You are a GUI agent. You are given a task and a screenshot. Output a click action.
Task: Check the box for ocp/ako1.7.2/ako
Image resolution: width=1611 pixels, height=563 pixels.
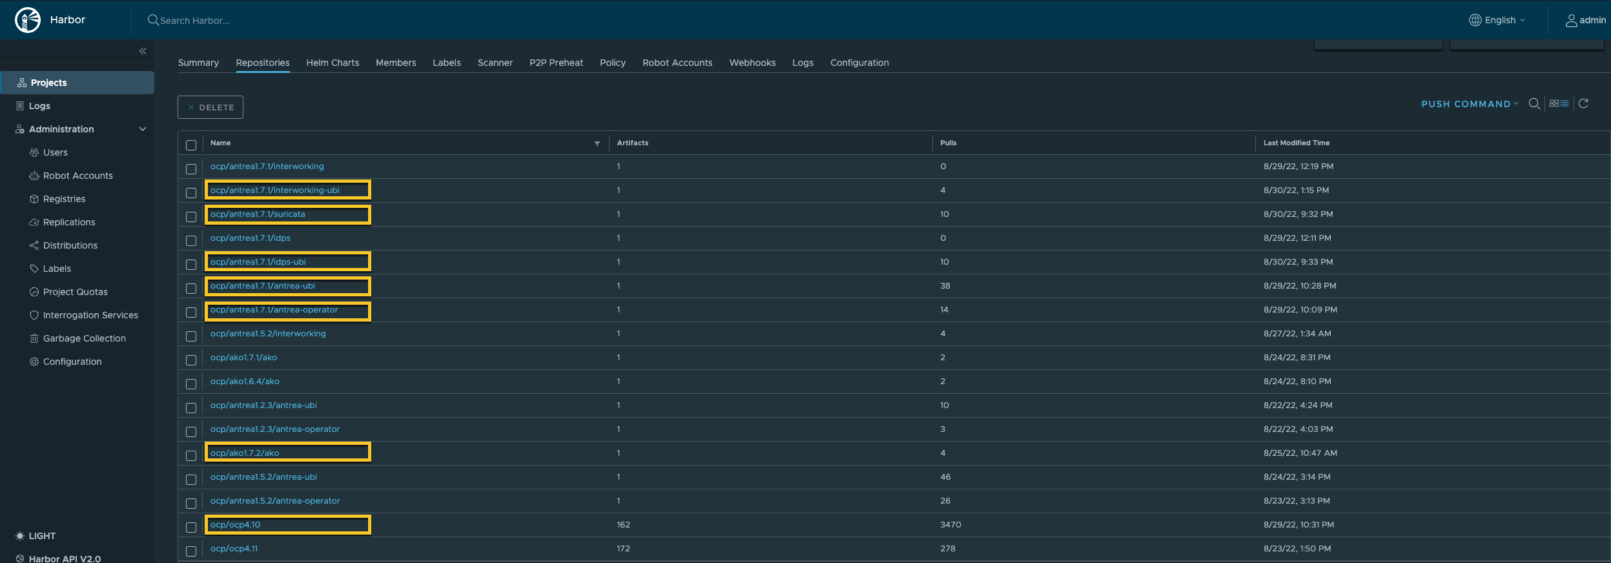191,455
